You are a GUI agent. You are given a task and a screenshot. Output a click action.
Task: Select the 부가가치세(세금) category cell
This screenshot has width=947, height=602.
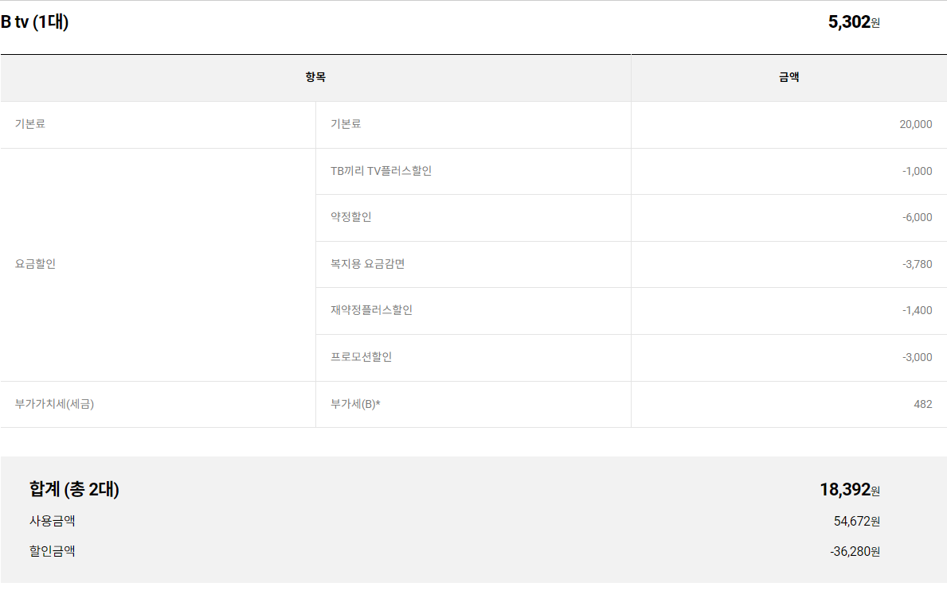[54, 404]
